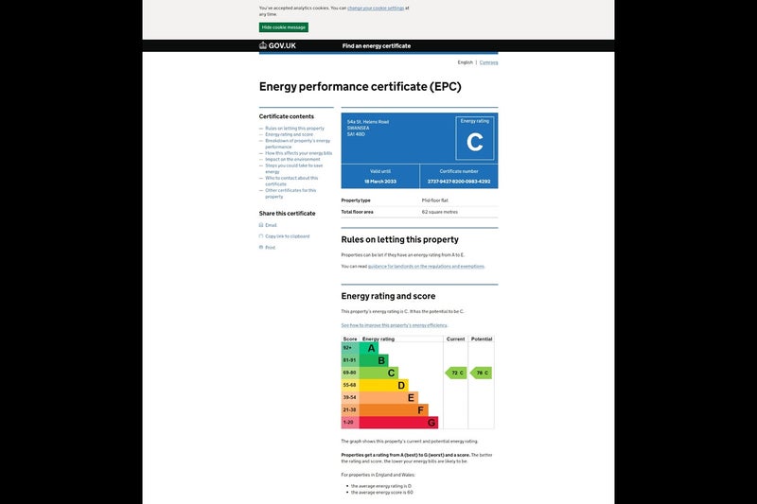Viewport: 757px width, 504px height.
Task: Open Find an energy certificate header link
Action: 376,45
